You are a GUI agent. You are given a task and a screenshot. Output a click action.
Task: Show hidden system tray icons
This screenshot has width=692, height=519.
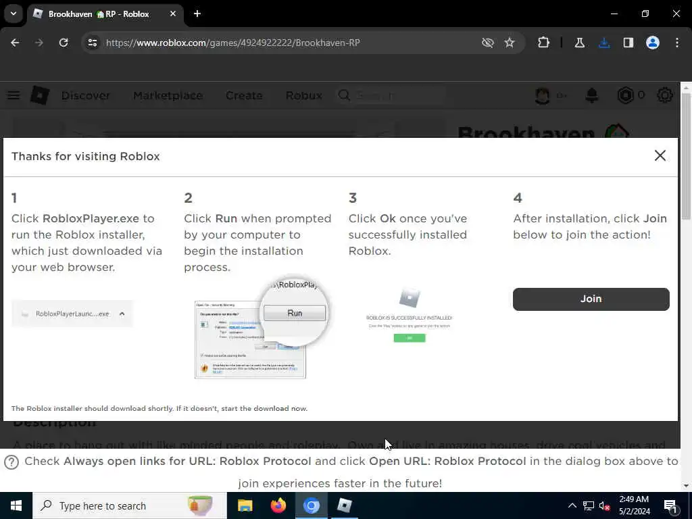pos(572,505)
